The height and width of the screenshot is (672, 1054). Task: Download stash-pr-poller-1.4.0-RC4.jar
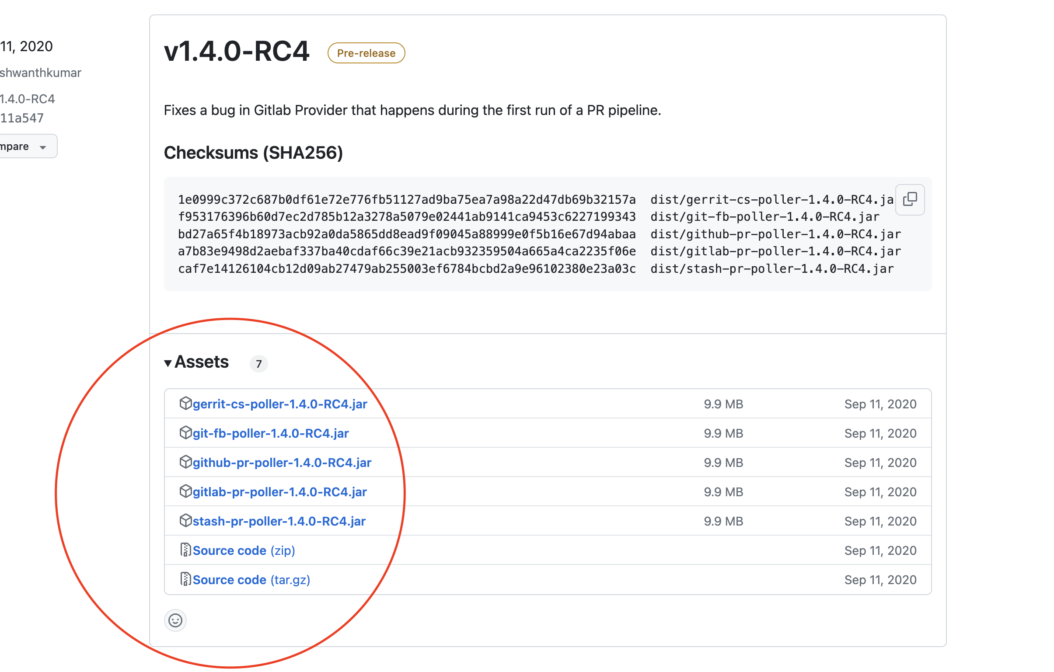pyautogui.click(x=279, y=522)
